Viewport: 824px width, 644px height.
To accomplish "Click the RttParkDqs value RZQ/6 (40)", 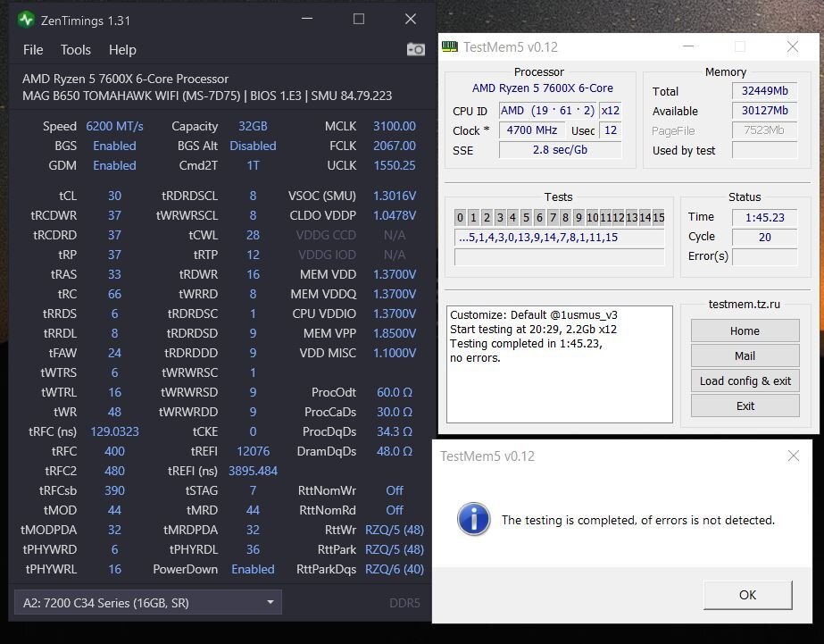I will pos(394,569).
